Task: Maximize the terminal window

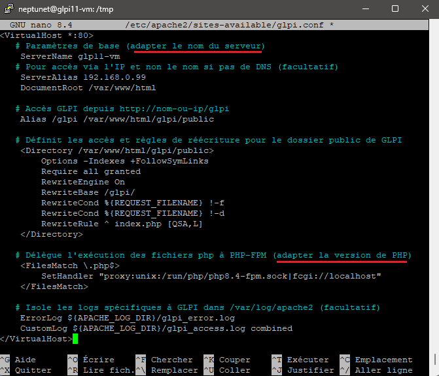Action: (x=395, y=9)
